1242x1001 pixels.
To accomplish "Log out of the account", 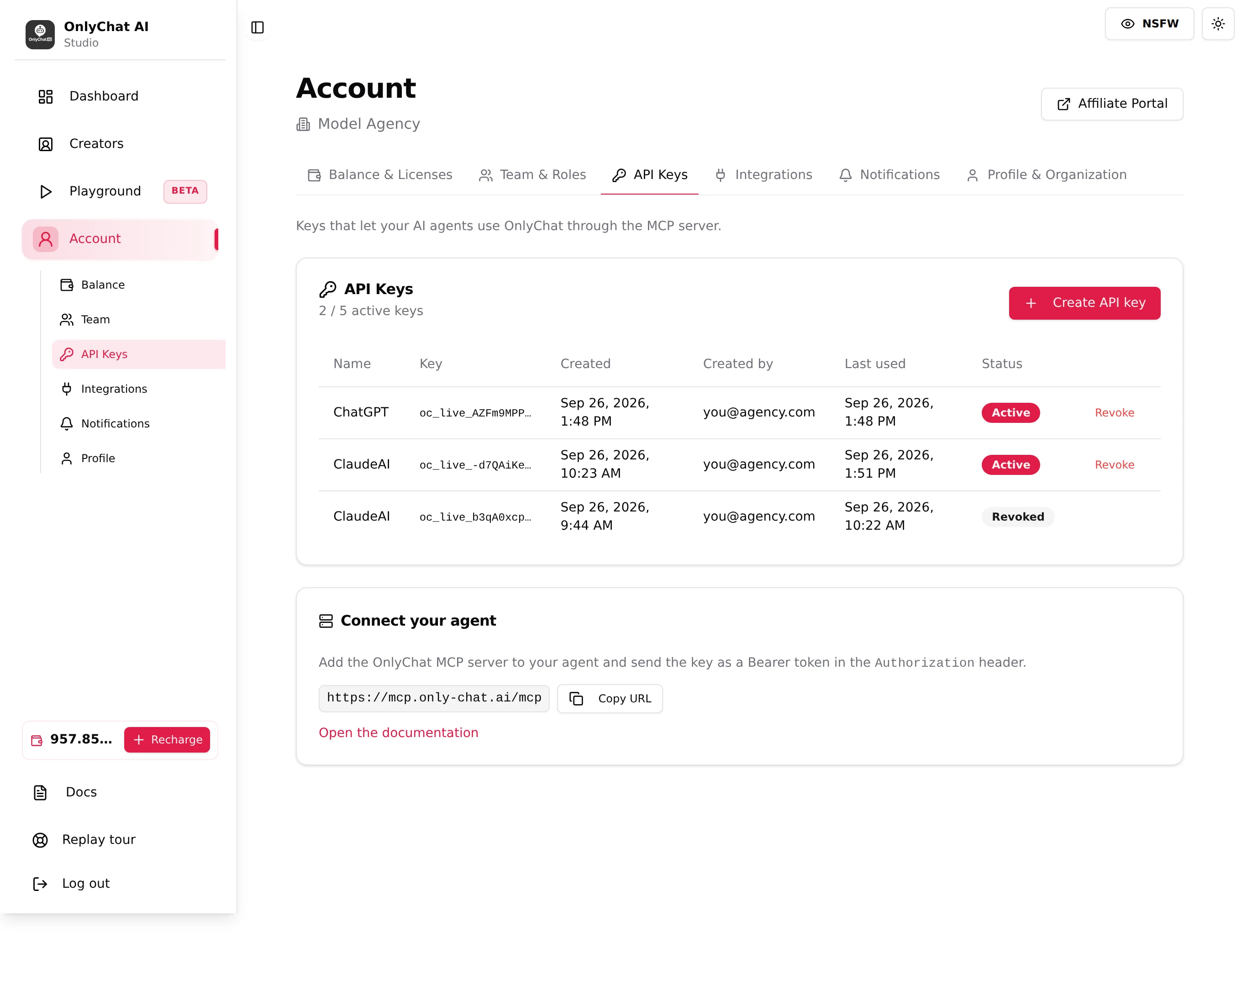I will click(120, 883).
